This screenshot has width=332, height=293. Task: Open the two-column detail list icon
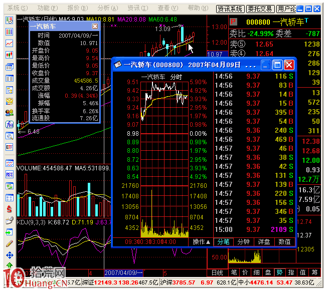tap(10, 79)
